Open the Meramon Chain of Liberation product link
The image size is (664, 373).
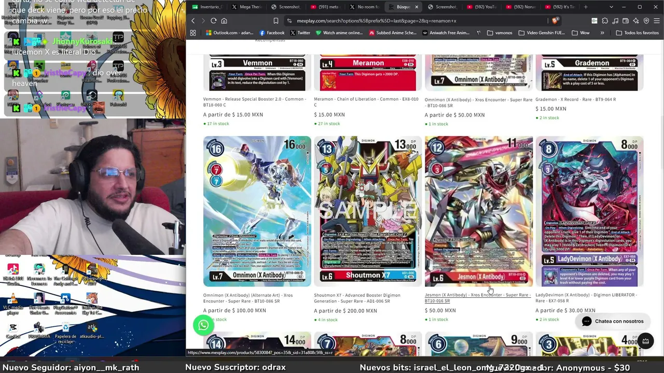[366, 102]
